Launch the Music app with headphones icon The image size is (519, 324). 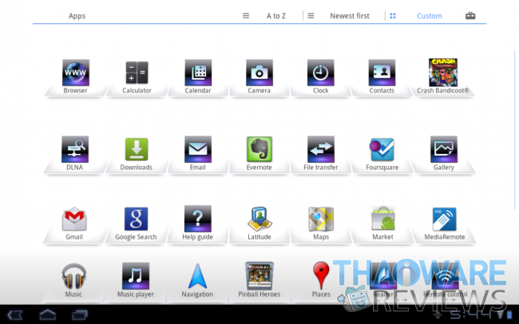[73, 276]
